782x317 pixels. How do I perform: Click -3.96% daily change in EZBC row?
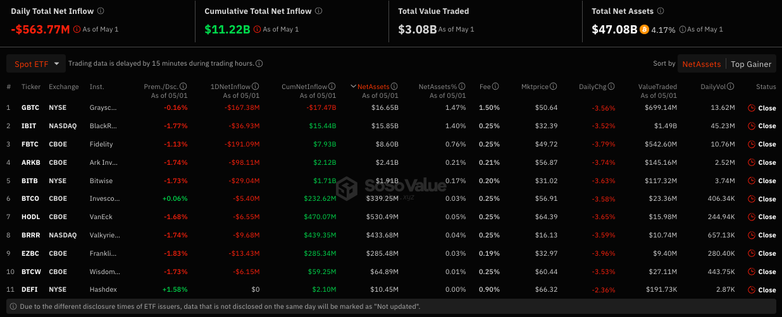[604, 253]
